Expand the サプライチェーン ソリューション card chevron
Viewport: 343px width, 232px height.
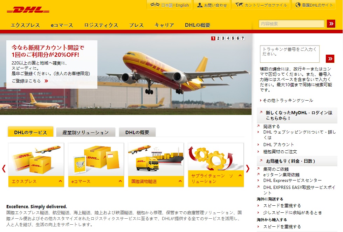click(x=240, y=176)
